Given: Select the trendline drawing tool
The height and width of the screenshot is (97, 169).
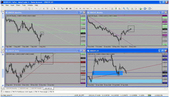Looking at the screenshot, I should [40, 9].
